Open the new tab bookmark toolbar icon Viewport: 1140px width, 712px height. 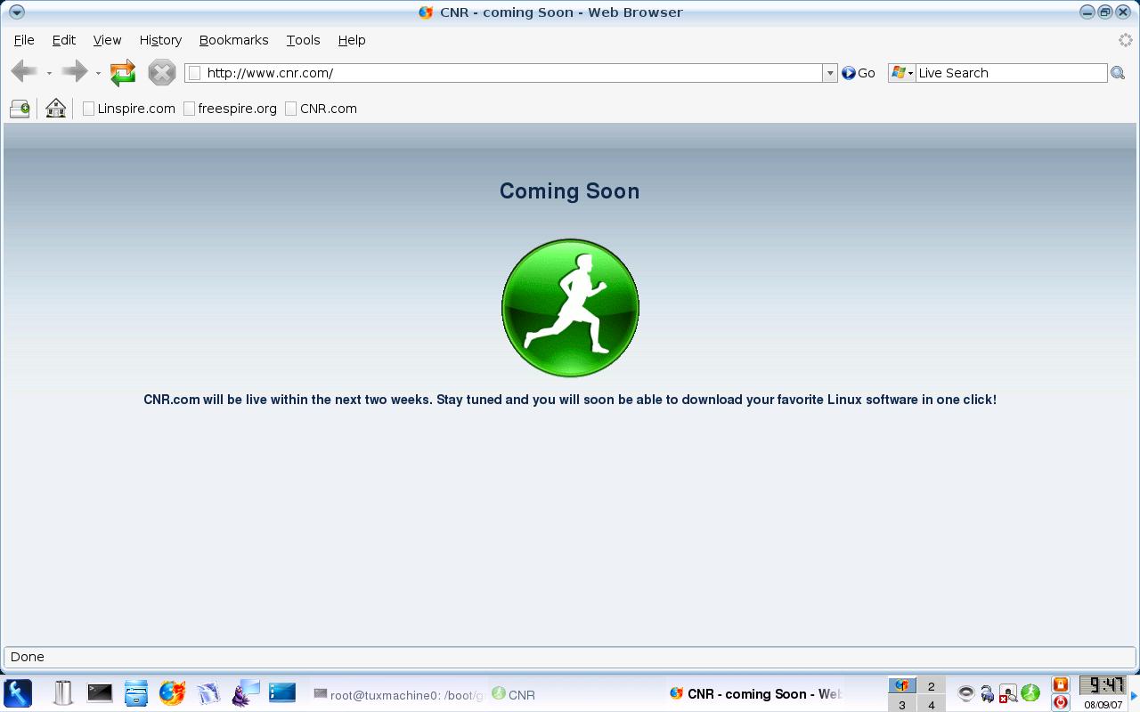click(x=20, y=109)
